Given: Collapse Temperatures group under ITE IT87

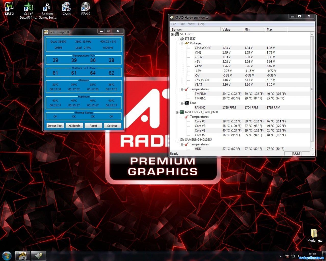Looking at the screenshot, I should tap(182, 89).
